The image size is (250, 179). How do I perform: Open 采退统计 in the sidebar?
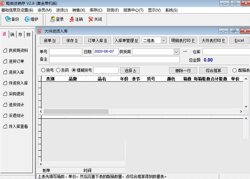coord(14,115)
